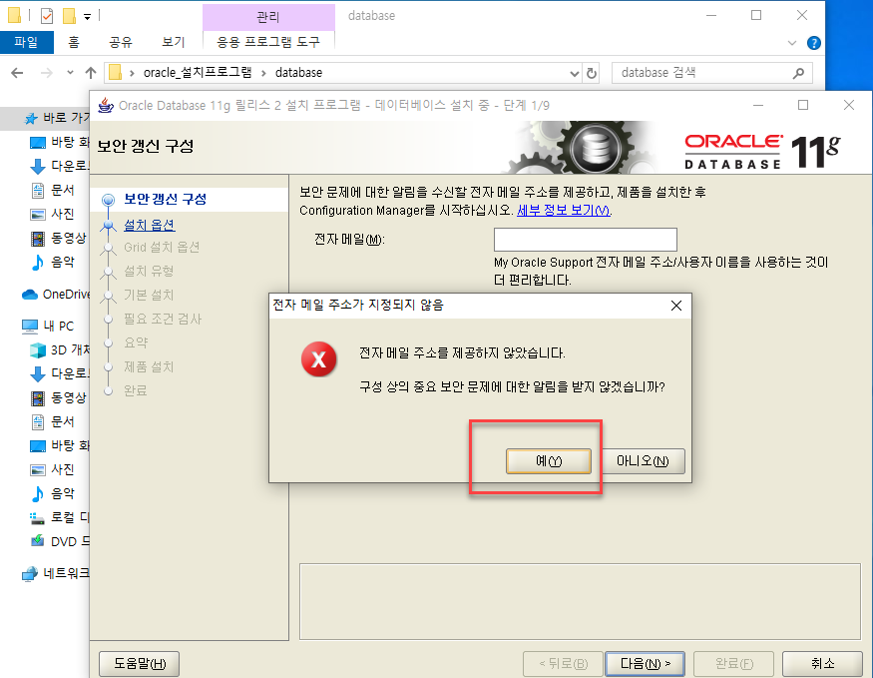Cancel the installer with 취소 button
Viewport: 873px width, 678px height.
[x=822, y=663]
